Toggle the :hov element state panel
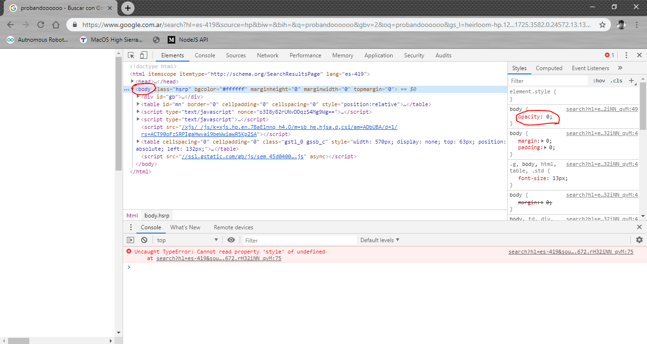 (x=599, y=81)
